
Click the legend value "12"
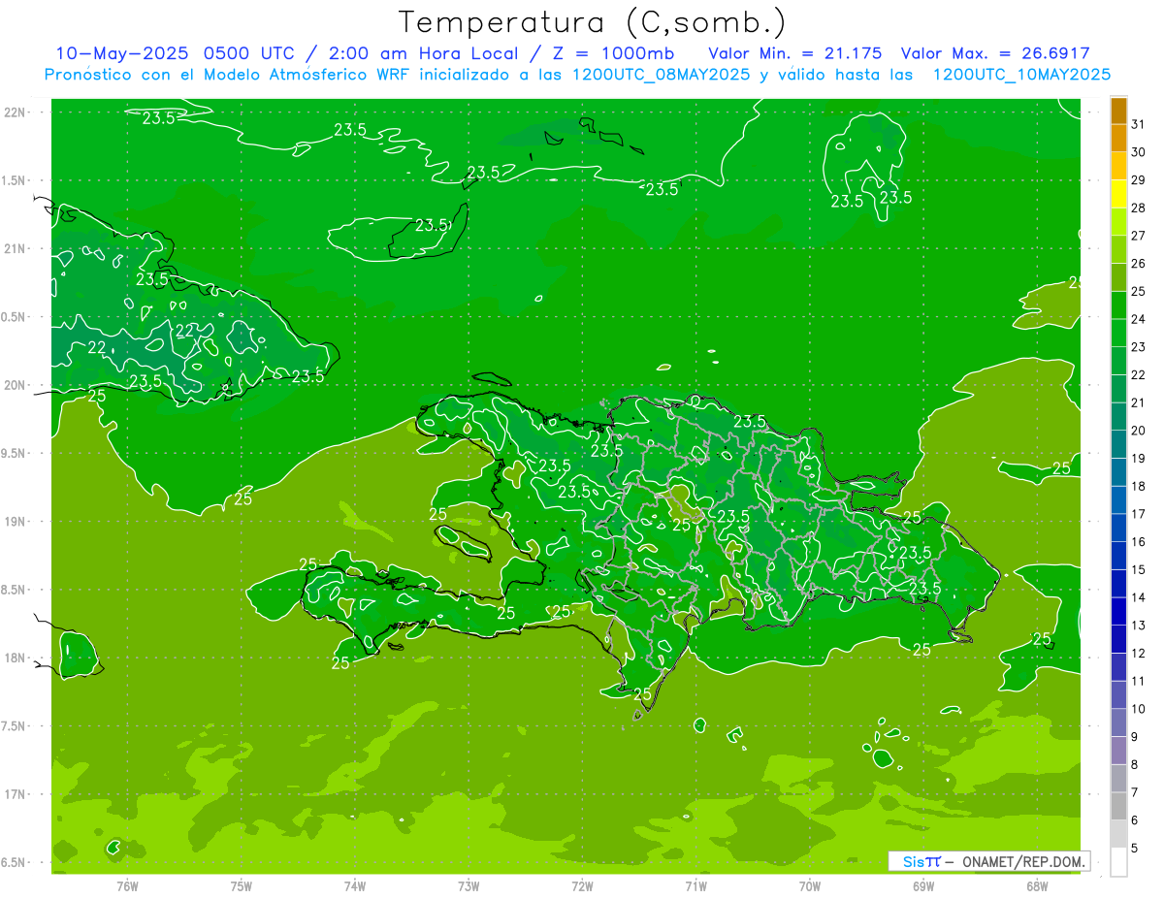click(x=1138, y=653)
